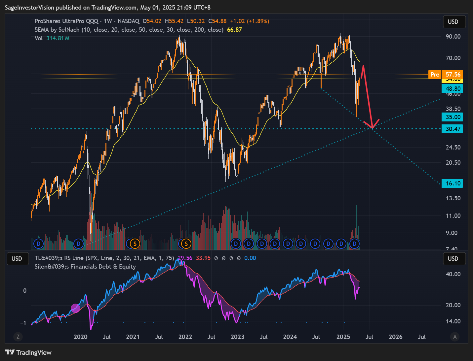
Task: Select the Vol 314.81 M volume legend
Action: [52, 38]
